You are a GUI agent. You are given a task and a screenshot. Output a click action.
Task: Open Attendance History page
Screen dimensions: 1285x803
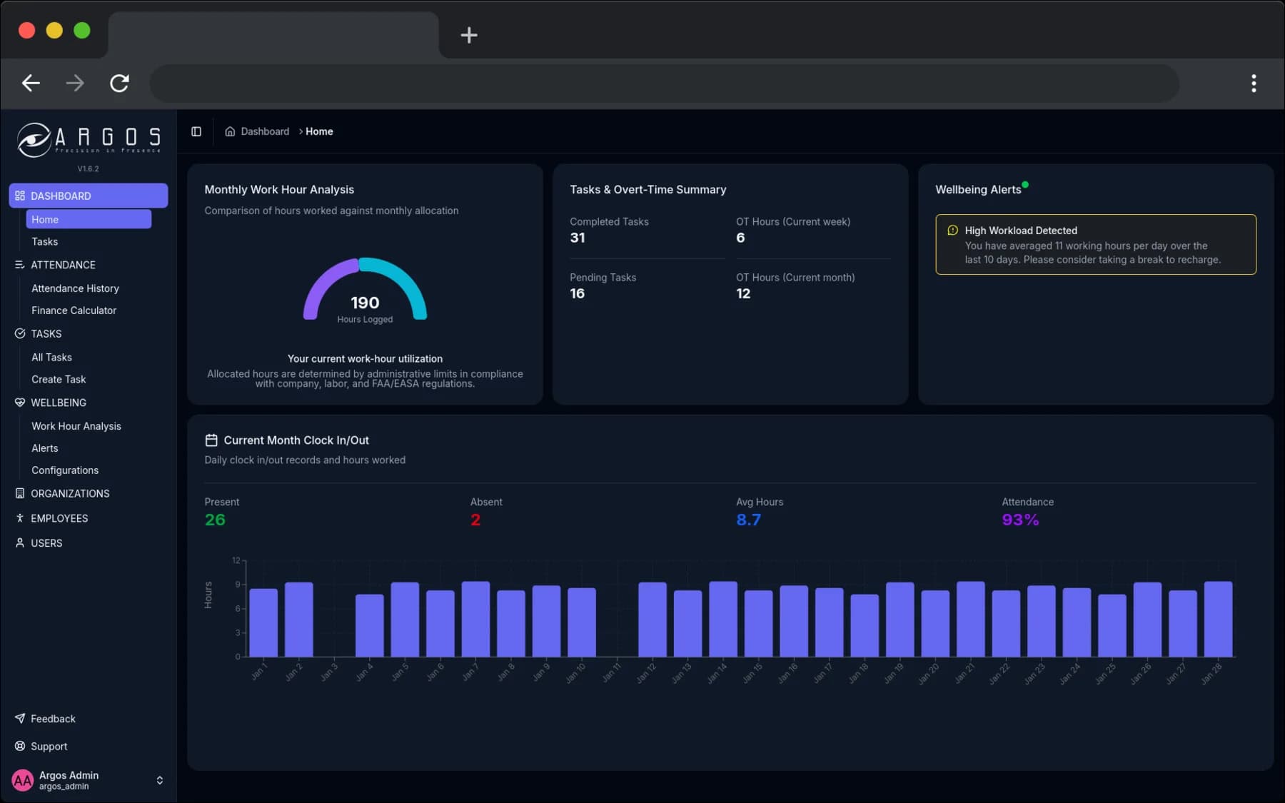tap(89, 288)
